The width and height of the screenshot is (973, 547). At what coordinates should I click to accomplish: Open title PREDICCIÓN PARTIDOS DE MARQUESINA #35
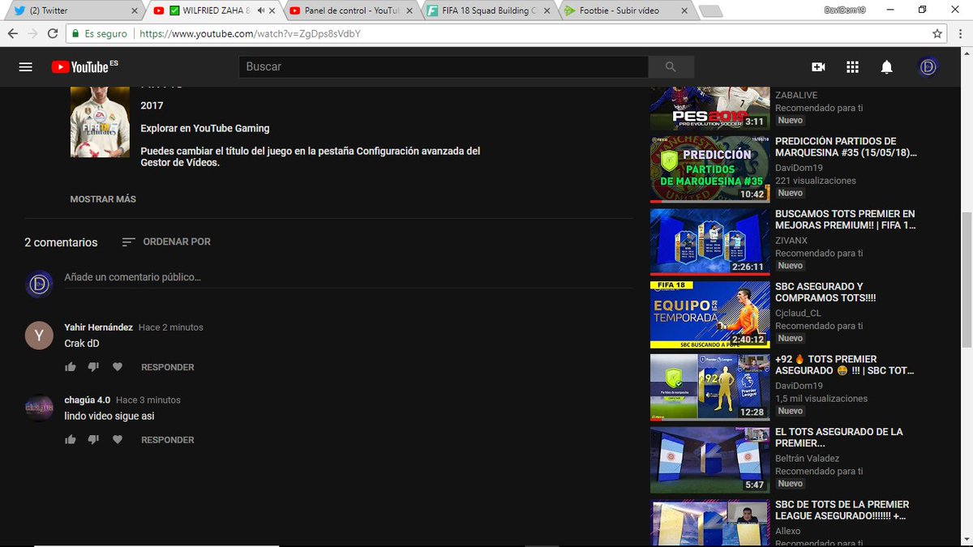pos(847,147)
